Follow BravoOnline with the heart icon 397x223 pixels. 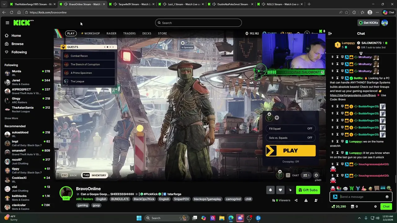280,190
